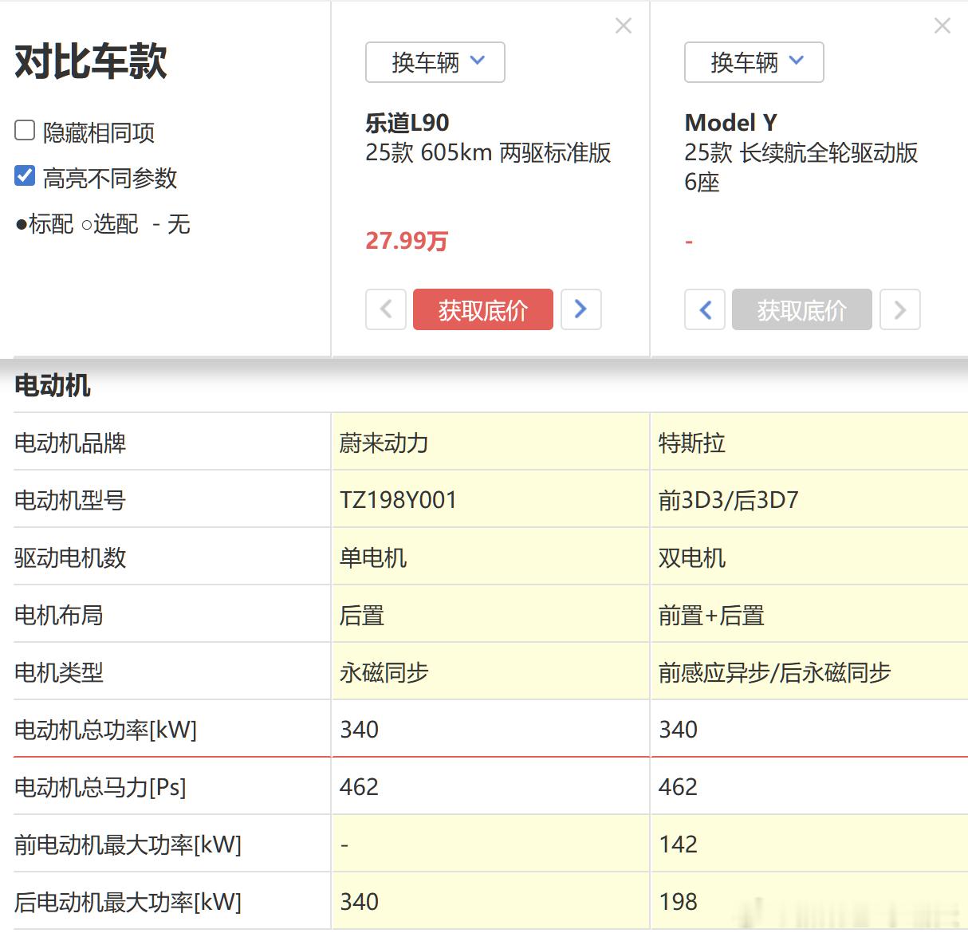Toggle 隐藏相同项 checkbox
This screenshot has height=937, width=968.
click(x=26, y=130)
